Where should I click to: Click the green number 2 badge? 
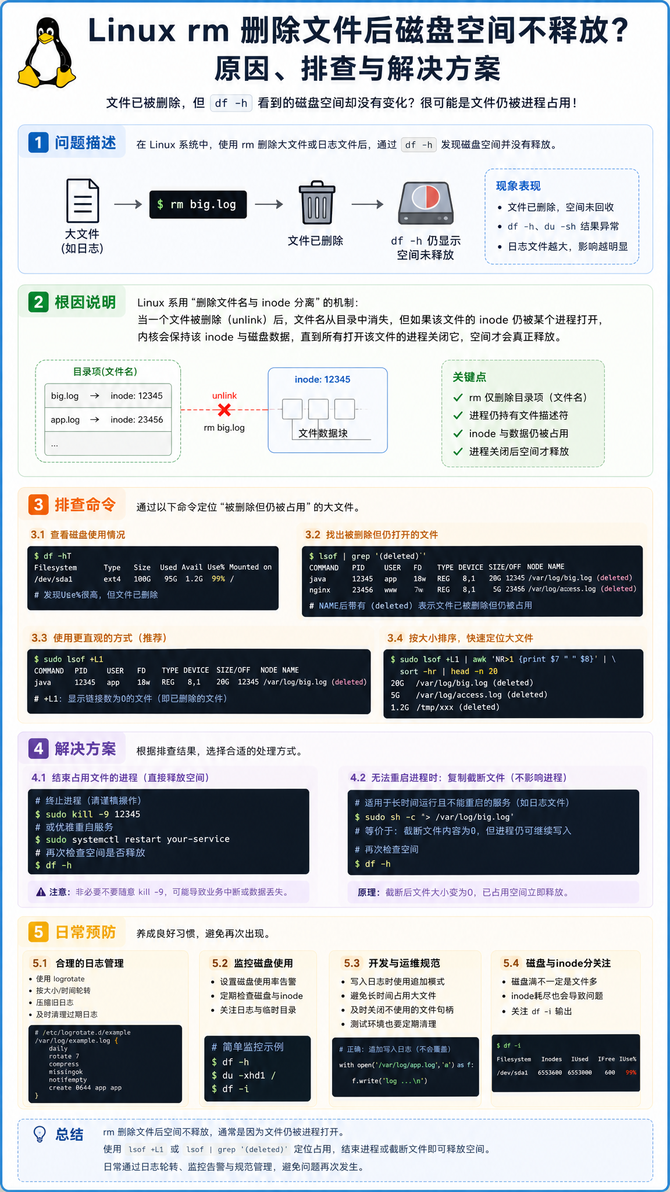point(38,302)
